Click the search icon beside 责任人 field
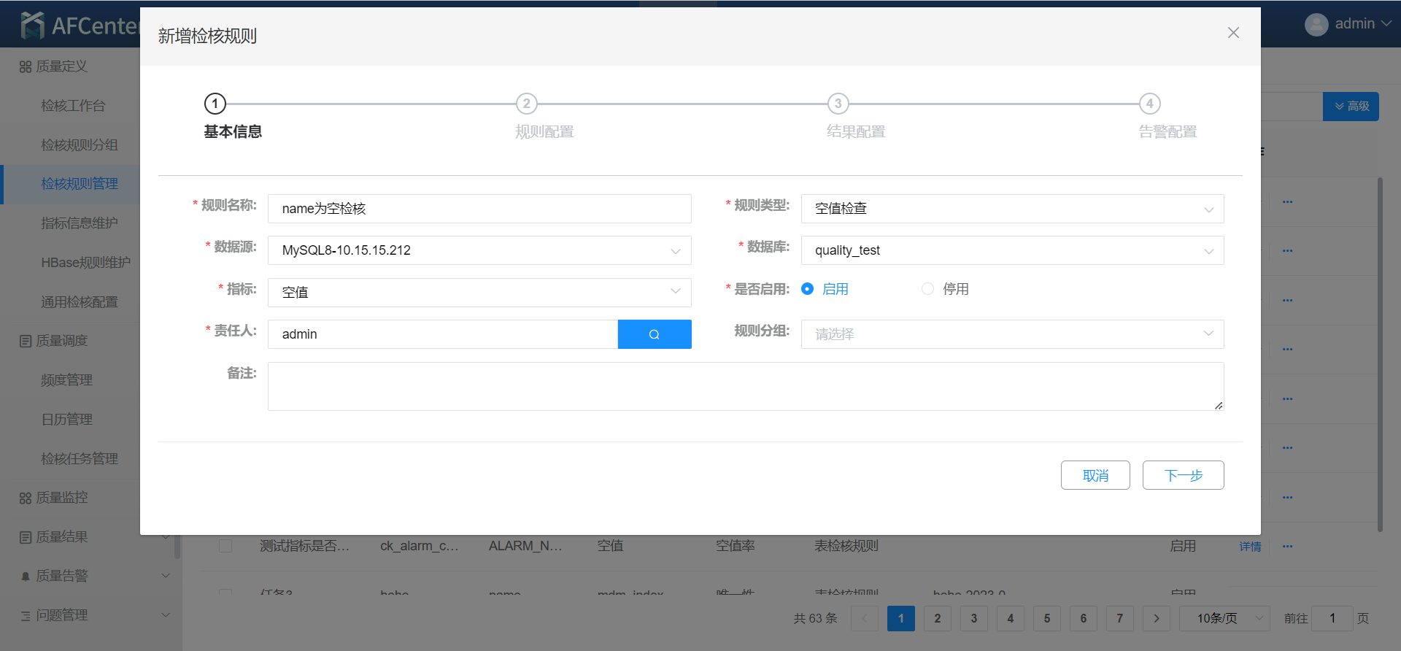The image size is (1401, 651). pos(654,334)
